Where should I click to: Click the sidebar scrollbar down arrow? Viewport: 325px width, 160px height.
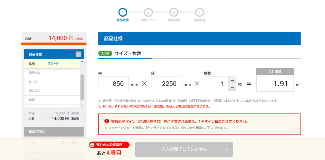[82, 105]
